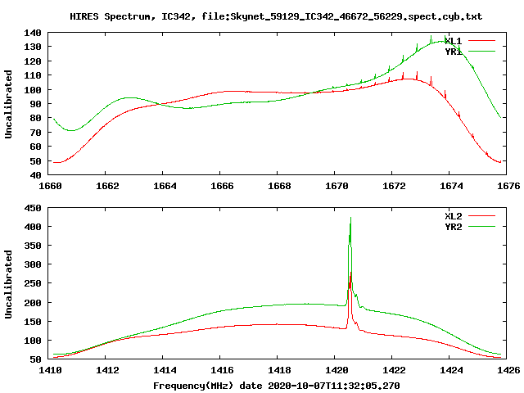Click the HIRES Spectrum plot title
The width and height of the screenshot is (524, 393).
click(276, 16)
